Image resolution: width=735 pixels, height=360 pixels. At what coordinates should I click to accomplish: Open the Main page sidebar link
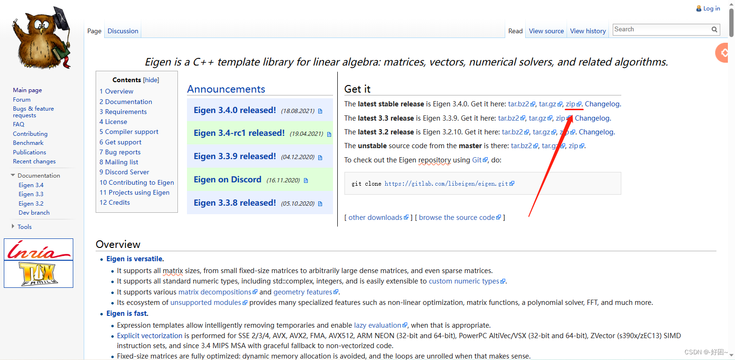coord(27,90)
